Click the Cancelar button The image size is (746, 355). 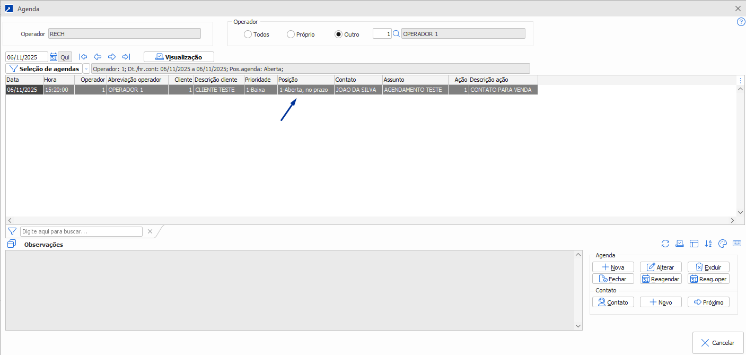coord(718,343)
